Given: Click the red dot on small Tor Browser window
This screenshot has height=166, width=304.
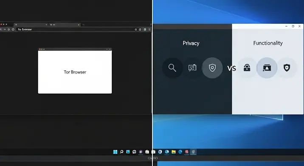Looking at the screenshot, I should coord(40,49).
